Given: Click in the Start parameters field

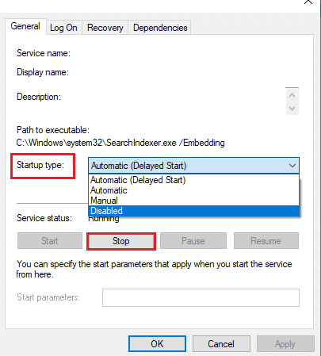Looking at the screenshot, I should pos(201,297).
